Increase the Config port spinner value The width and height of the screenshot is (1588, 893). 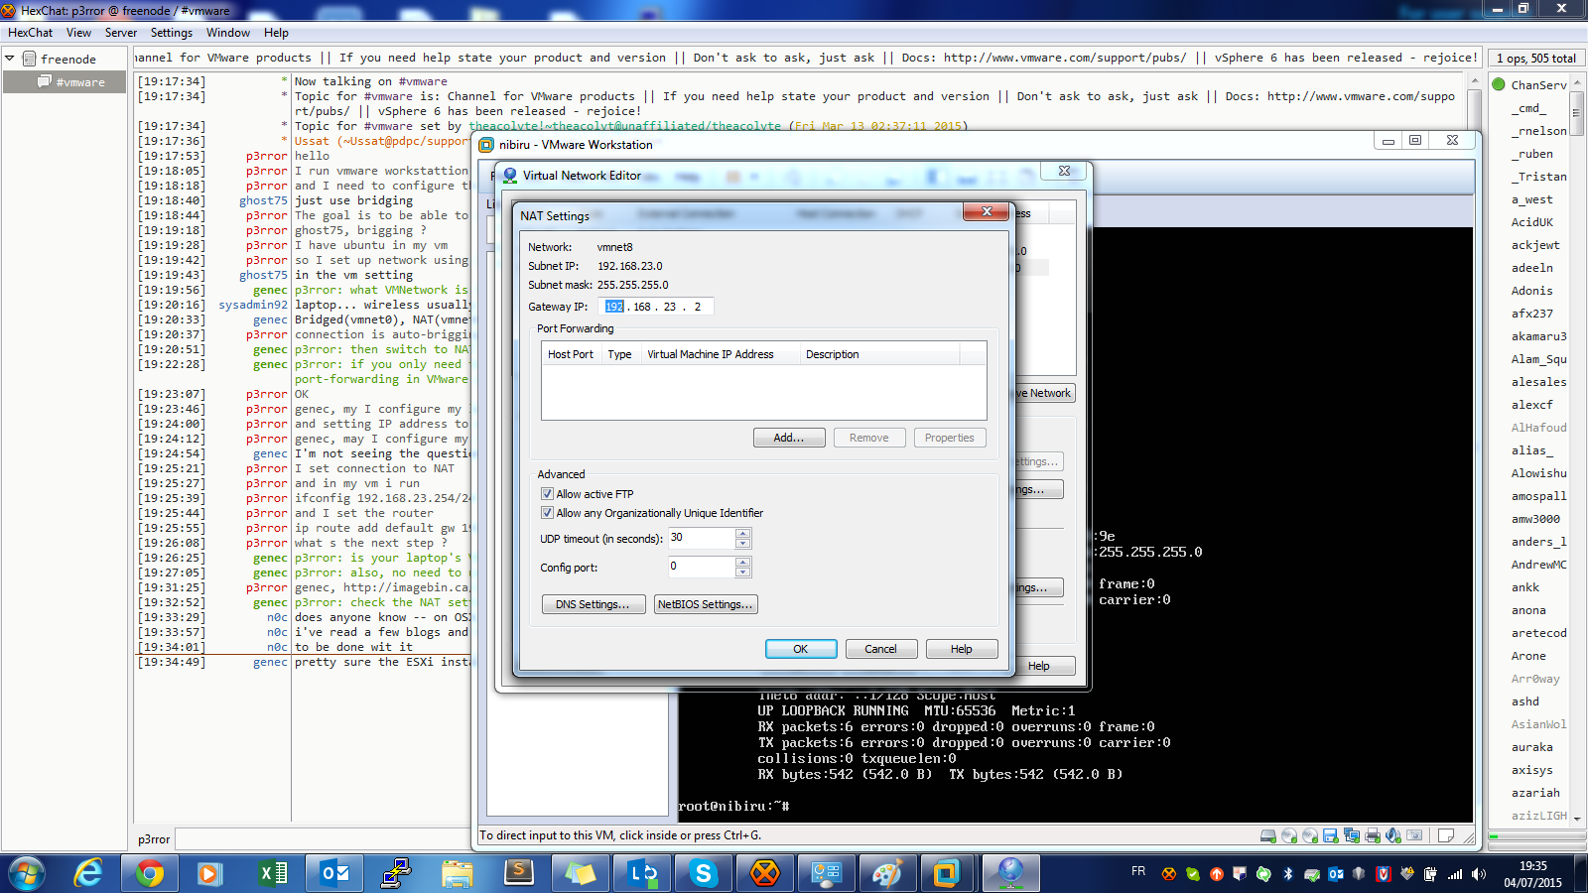pos(742,562)
